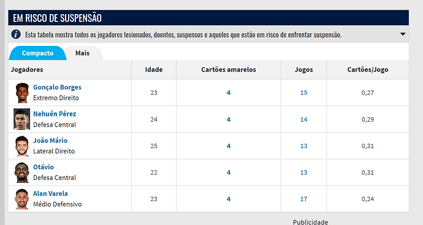Click João Mário's name link

(x=50, y=141)
